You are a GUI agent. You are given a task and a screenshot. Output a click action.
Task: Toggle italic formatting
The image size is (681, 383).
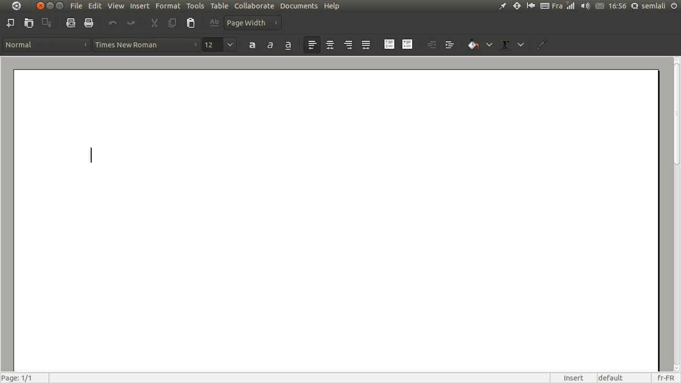pyautogui.click(x=270, y=45)
